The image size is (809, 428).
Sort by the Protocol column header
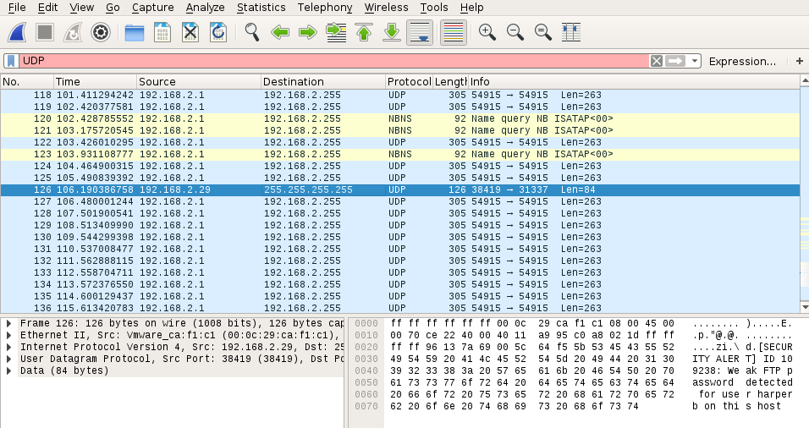pos(409,81)
